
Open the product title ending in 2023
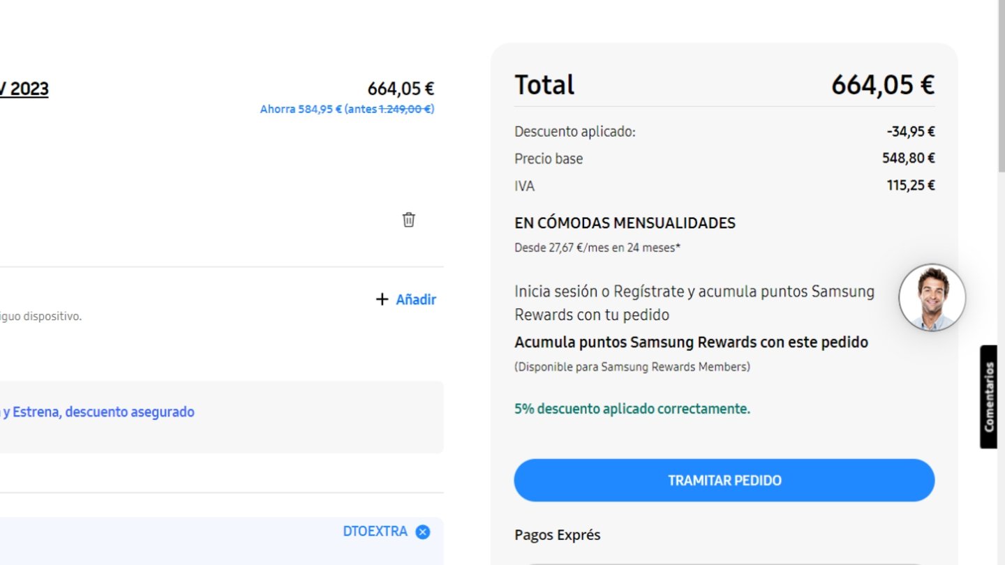point(24,89)
